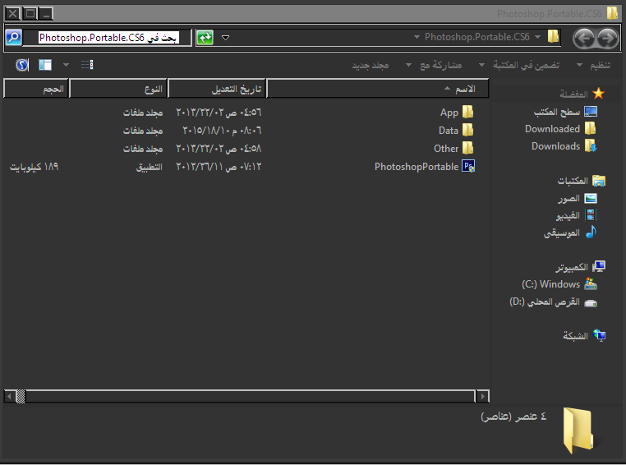Expand arrow left of Photoshop.Portable.CS6 breadcrumb
The width and height of the screenshot is (626, 465).
pos(417,37)
